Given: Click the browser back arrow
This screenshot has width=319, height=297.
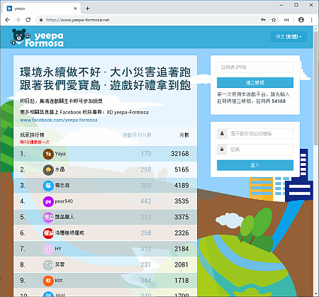Looking at the screenshot, I should pyautogui.click(x=8, y=20).
